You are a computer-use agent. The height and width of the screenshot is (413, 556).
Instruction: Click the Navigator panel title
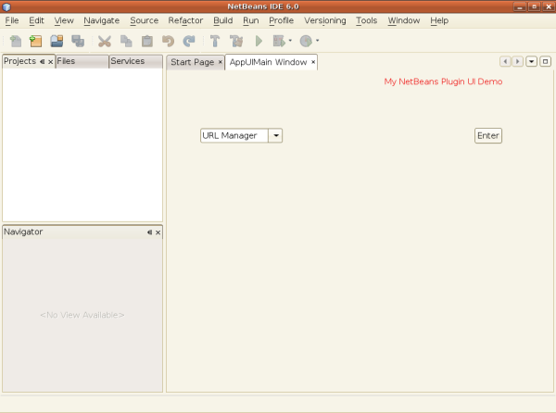(23, 232)
